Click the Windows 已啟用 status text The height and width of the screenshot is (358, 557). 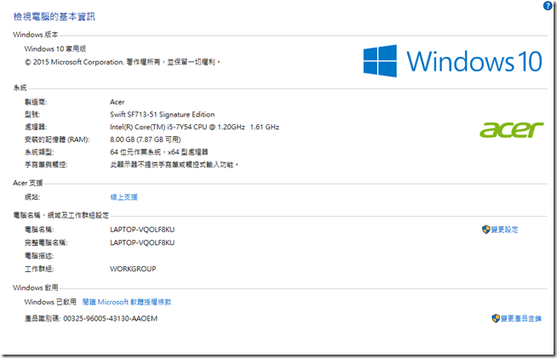pyautogui.click(x=50, y=302)
